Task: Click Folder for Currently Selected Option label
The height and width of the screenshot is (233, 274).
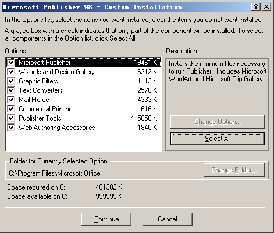Action: coord(59,161)
